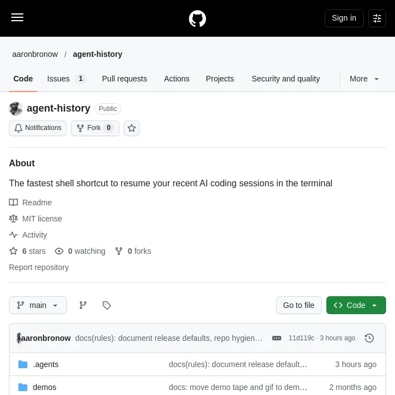Click the Go to file button
The height and width of the screenshot is (395, 395).
coord(299,305)
